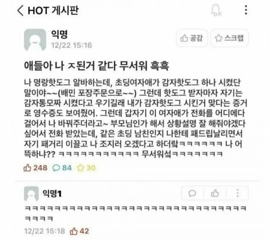Click the 익명1 commenter avatar
The image size is (270, 240).
(31, 194)
